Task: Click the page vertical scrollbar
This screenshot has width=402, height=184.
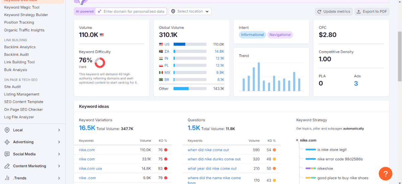Action: (x=399, y=57)
